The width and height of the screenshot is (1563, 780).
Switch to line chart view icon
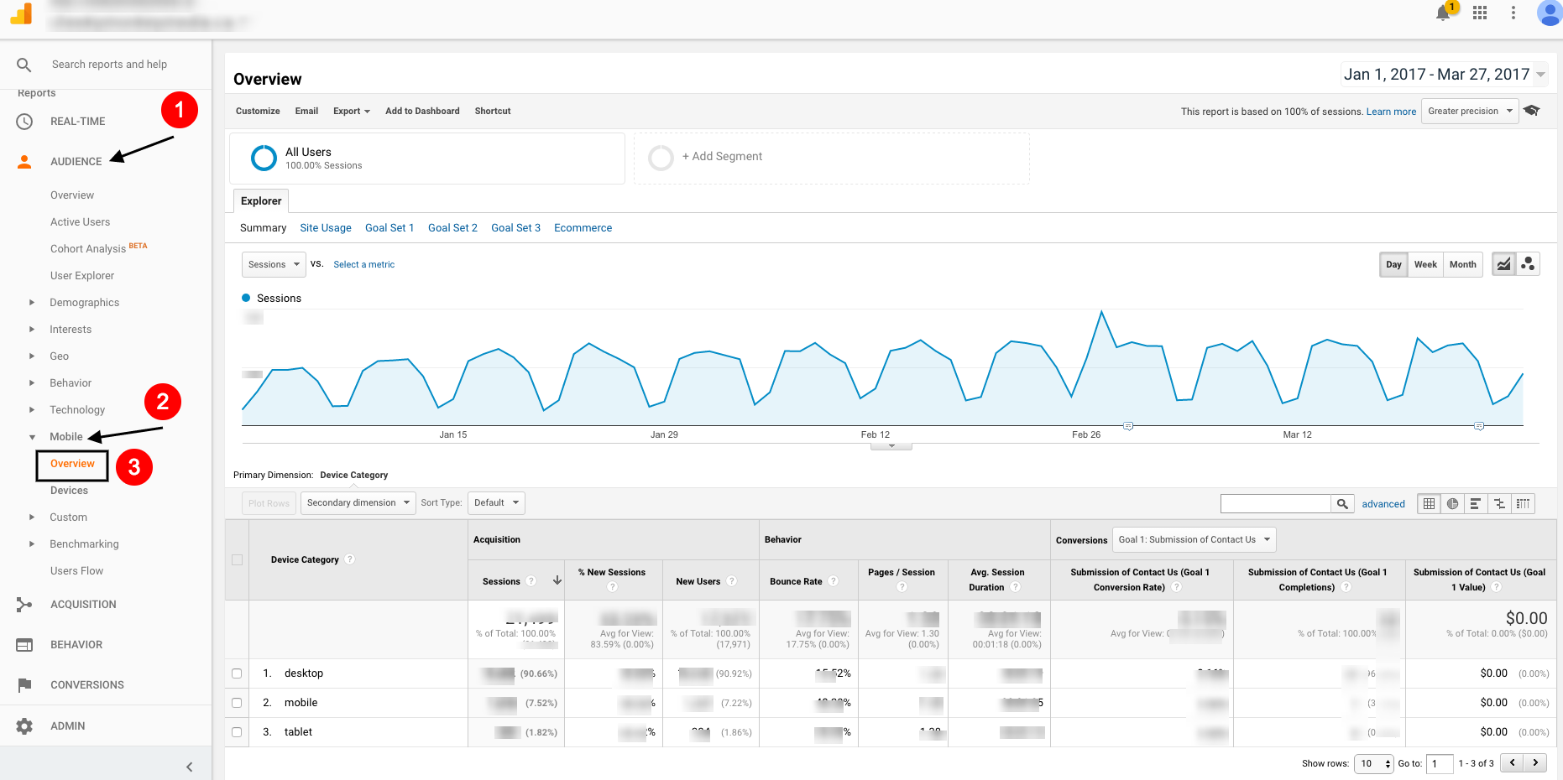[x=1504, y=264]
